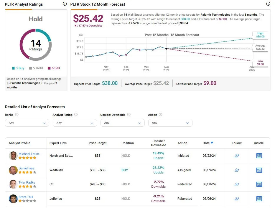Open the Ranks filter dropdown
Screen dimensions: 275x208
point(27,123)
